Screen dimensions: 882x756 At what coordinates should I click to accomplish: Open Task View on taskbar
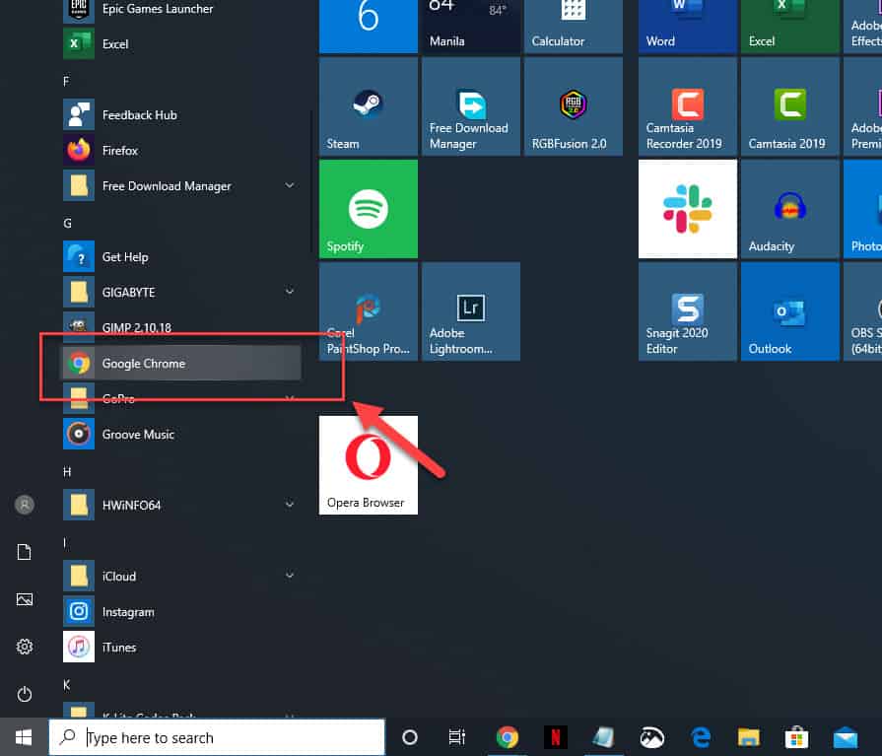click(x=456, y=737)
